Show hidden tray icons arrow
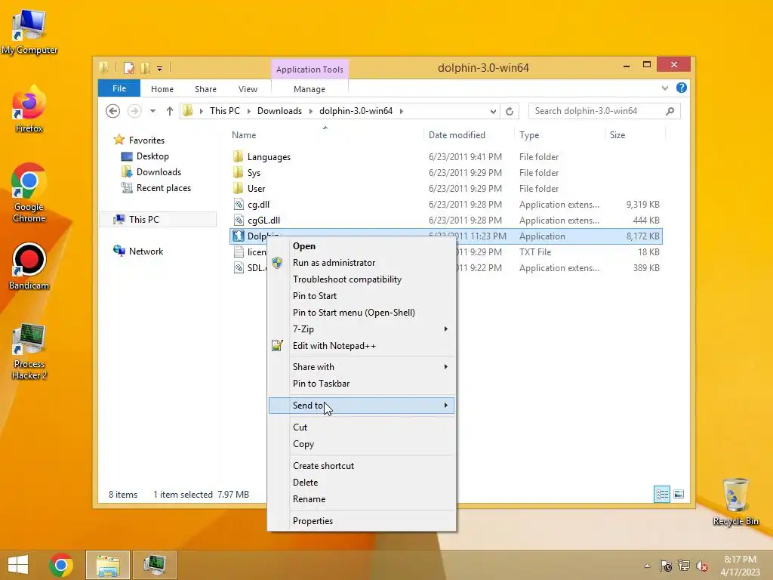 click(647, 566)
